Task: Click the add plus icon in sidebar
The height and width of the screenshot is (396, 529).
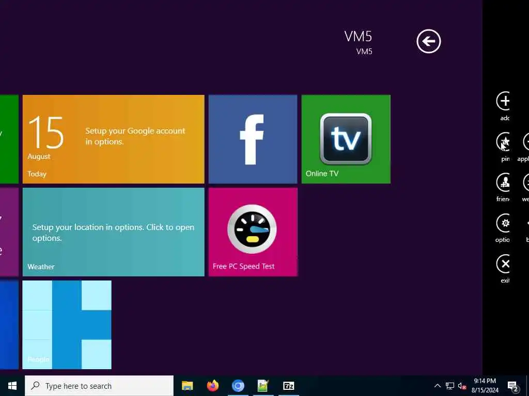Action: tap(503, 101)
